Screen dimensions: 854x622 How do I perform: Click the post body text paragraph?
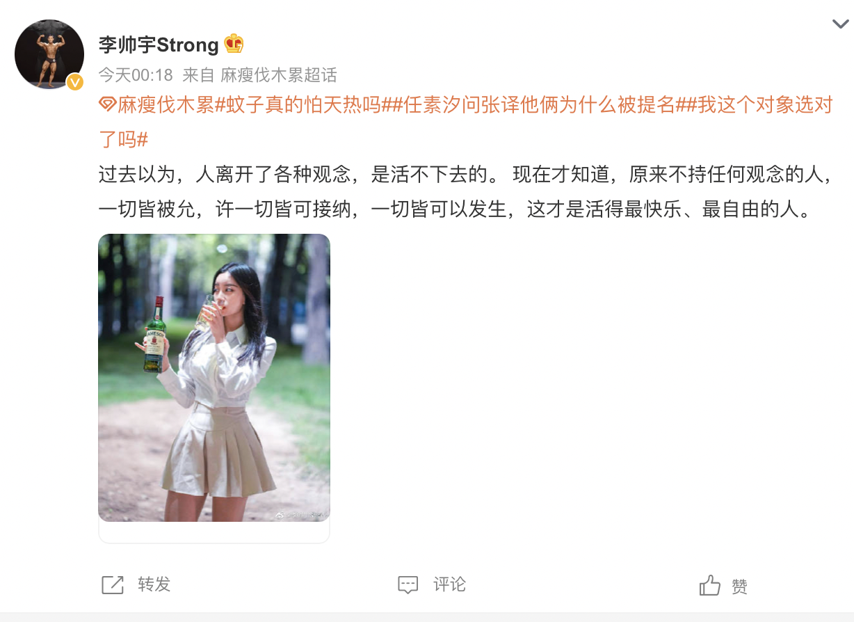coord(466,191)
